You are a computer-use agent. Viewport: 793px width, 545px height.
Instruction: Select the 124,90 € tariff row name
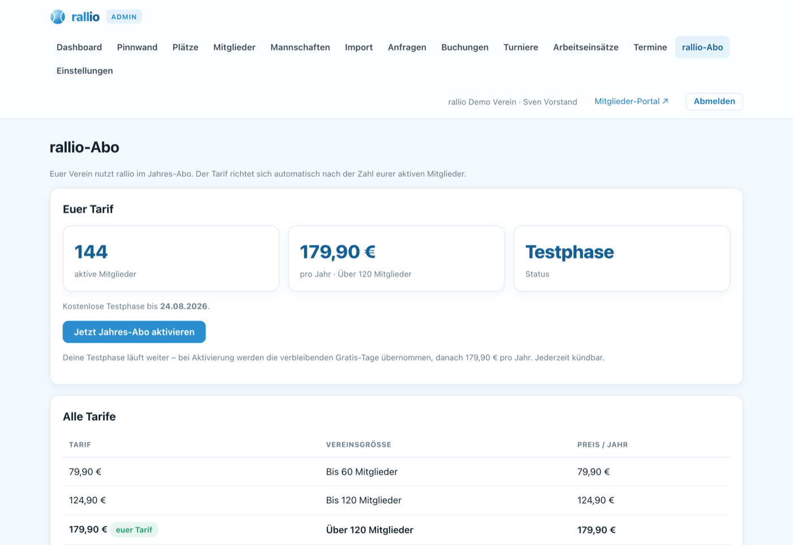[87, 500]
